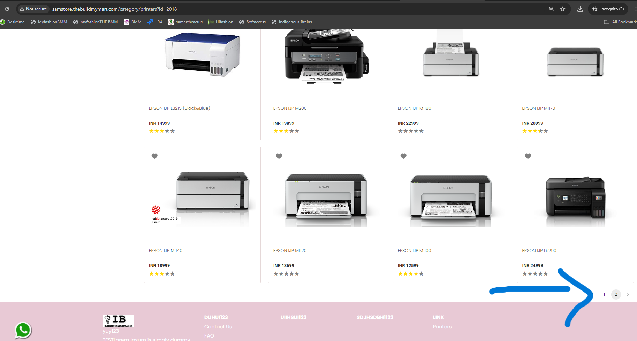Image resolution: width=637 pixels, height=341 pixels.
Task: Click the EPSON IJP M1170 product title
Action: tap(539, 108)
